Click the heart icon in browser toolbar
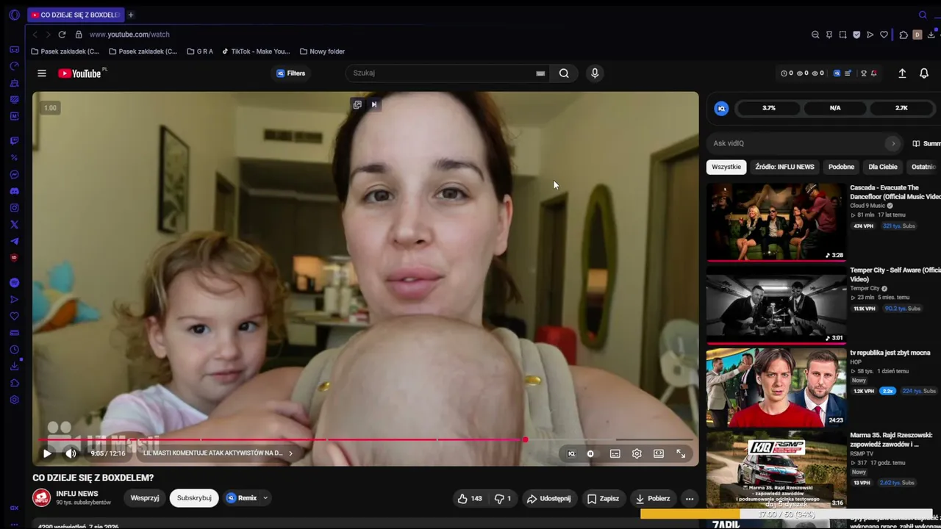The height and width of the screenshot is (529, 941). click(884, 35)
